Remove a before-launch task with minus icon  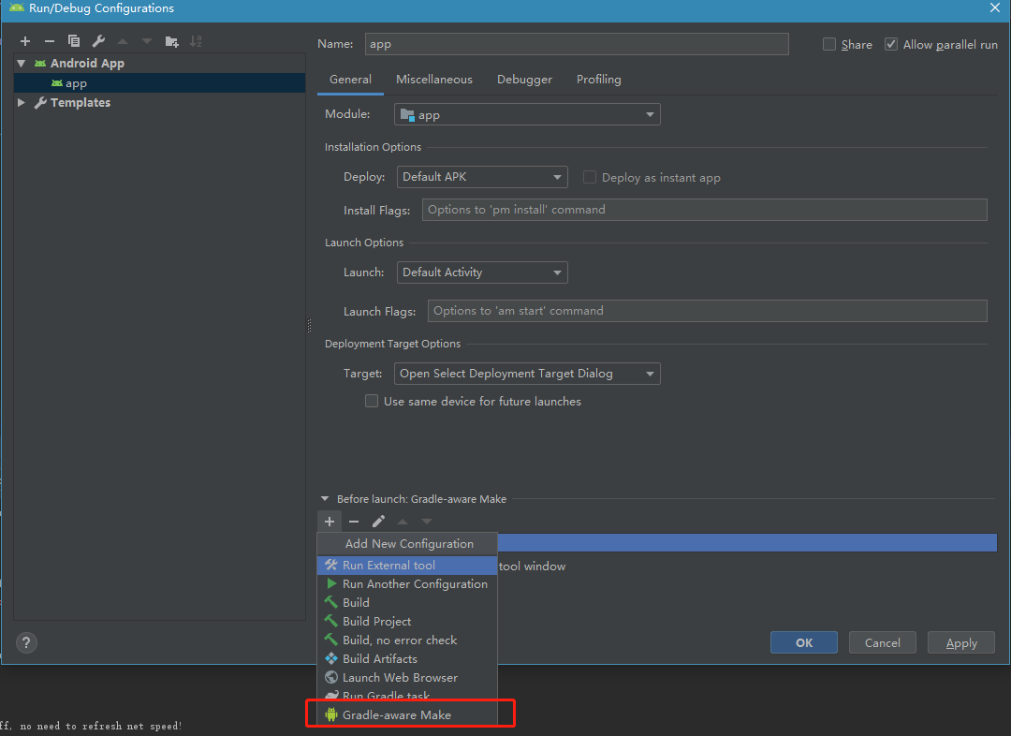pyautogui.click(x=354, y=522)
